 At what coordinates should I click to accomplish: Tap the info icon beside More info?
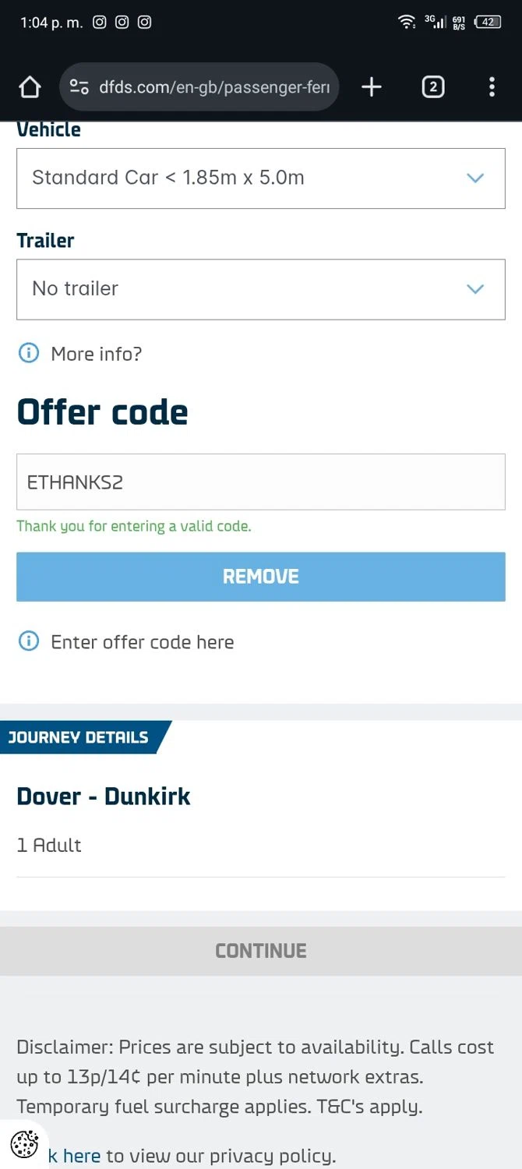click(28, 354)
